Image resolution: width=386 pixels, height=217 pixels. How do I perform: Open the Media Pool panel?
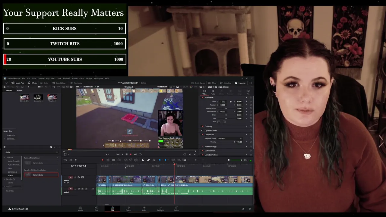pos(18,83)
